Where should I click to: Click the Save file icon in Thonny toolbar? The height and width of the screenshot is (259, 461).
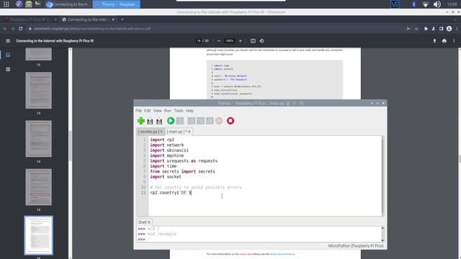159,121
